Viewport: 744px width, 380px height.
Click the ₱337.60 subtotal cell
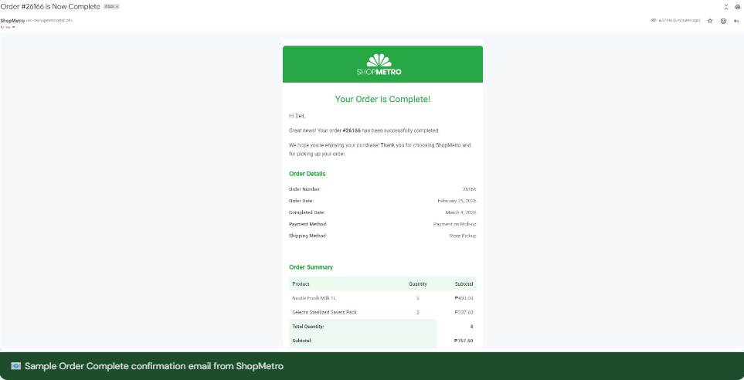pyautogui.click(x=464, y=312)
